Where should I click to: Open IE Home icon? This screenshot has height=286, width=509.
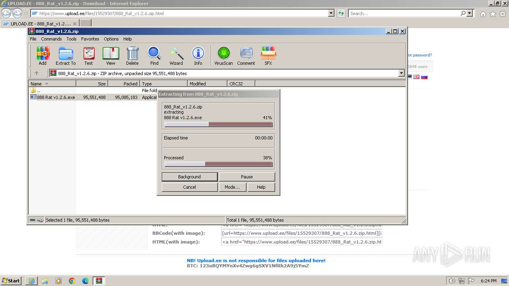483,14
